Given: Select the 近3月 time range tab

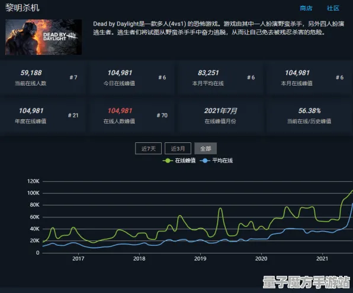Looking at the screenshot, I should point(178,148).
